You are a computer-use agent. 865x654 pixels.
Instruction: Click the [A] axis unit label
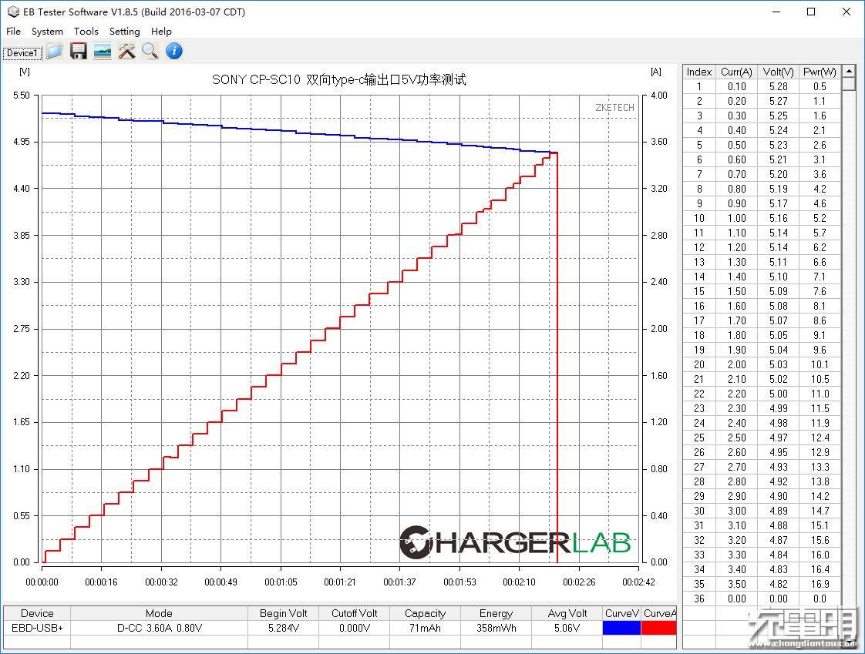[x=656, y=72]
